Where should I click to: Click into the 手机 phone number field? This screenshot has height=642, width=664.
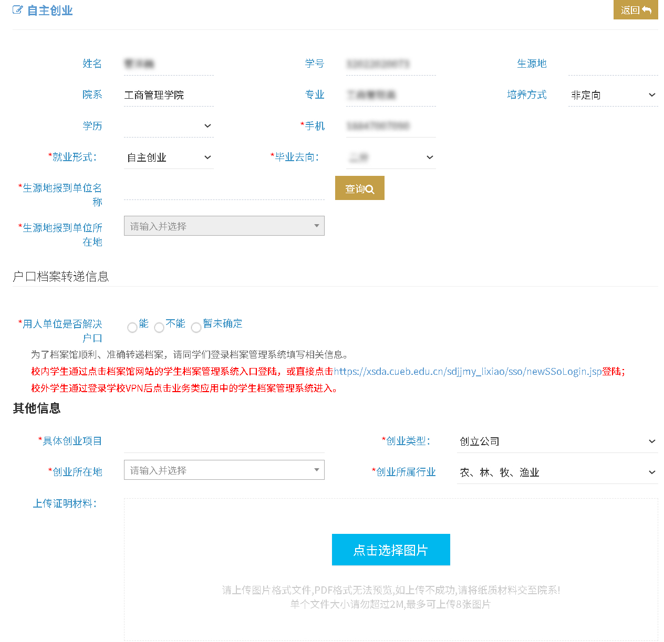click(390, 126)
